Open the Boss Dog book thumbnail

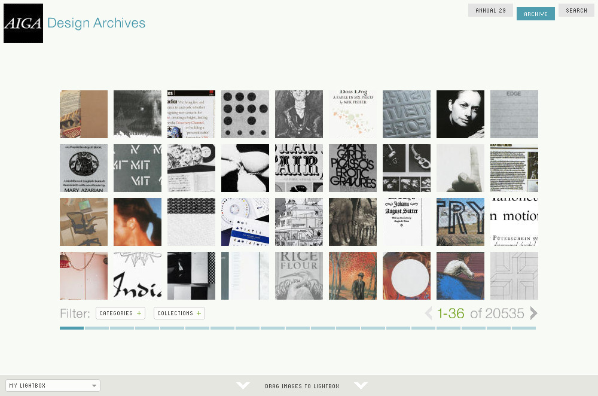[x=353, y=114]
